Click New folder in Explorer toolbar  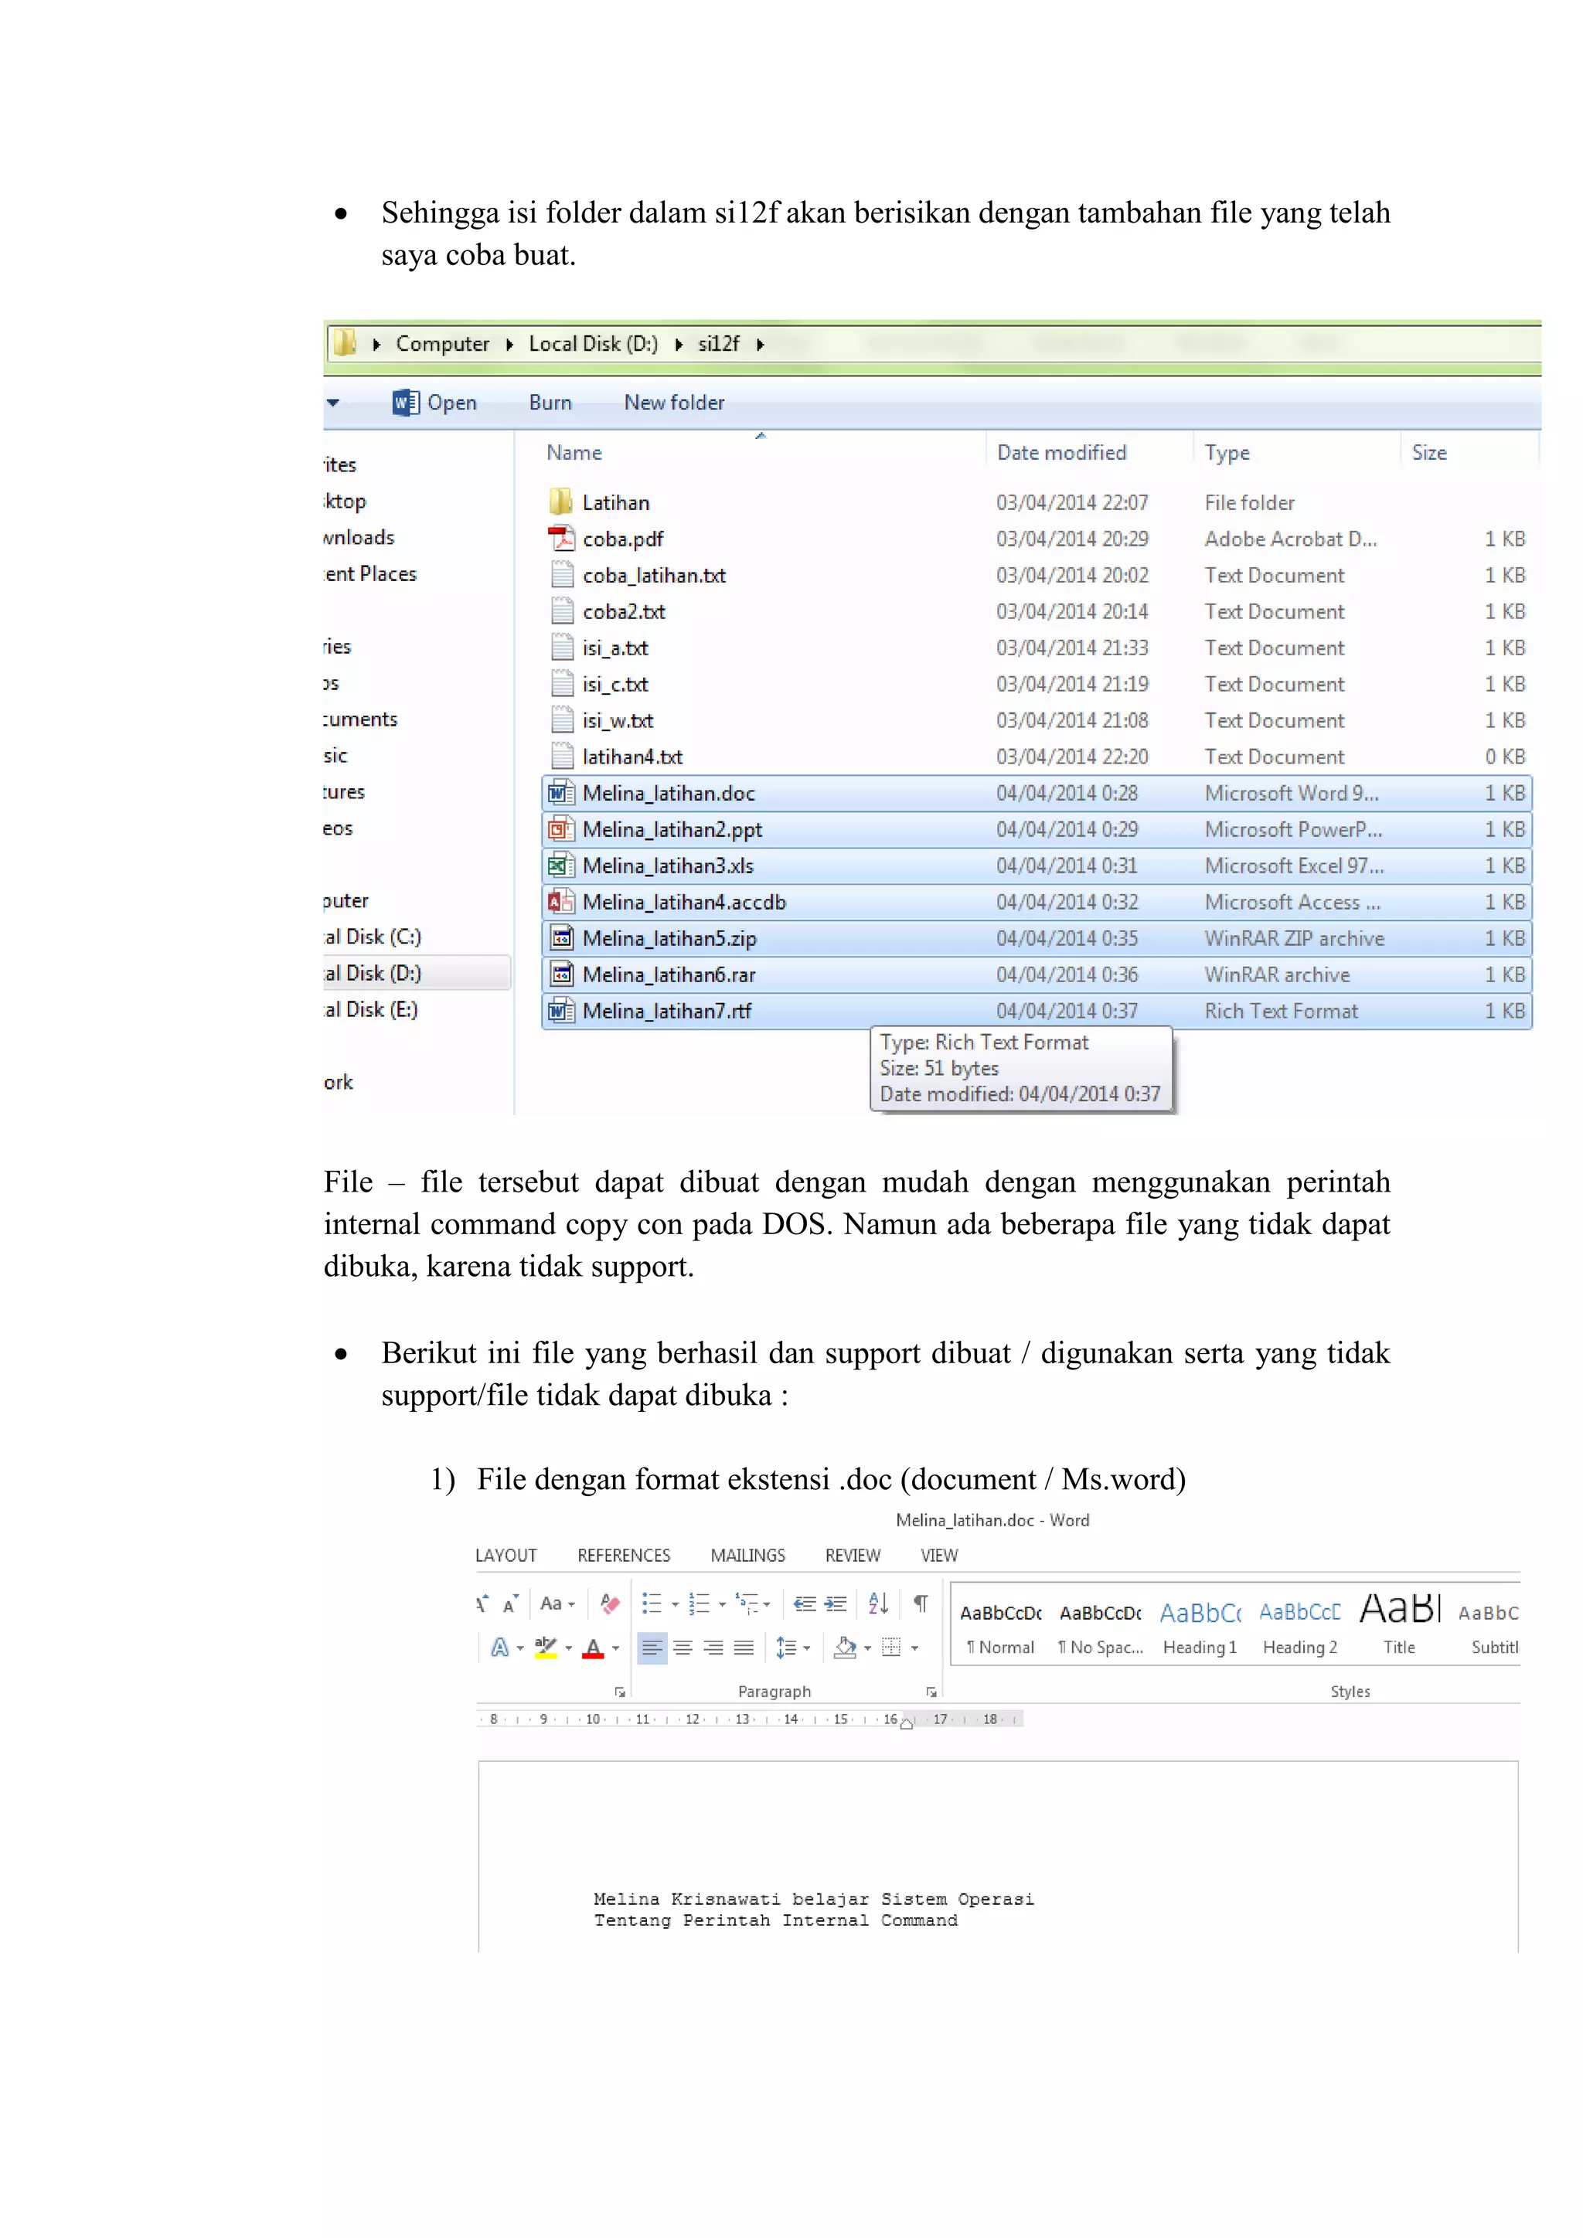click(x=675, y=403)
